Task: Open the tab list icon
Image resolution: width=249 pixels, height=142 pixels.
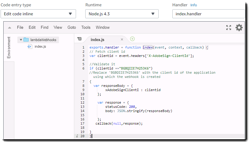Action: point(79,39)
